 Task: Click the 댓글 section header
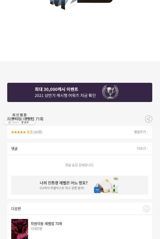click(x=14, y=149)
